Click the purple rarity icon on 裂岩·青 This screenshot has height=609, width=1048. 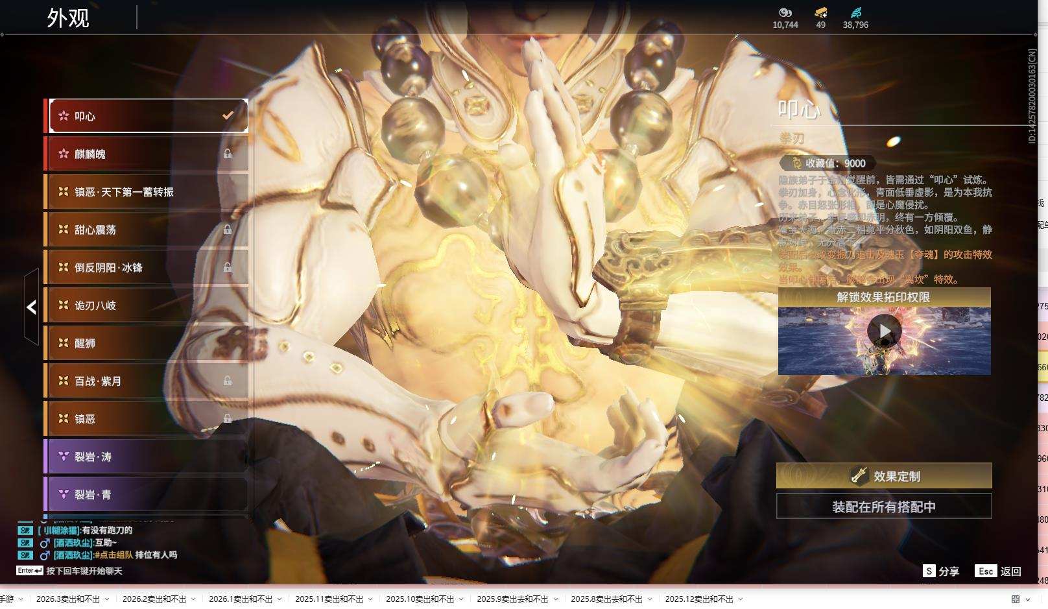coord(64,494)
